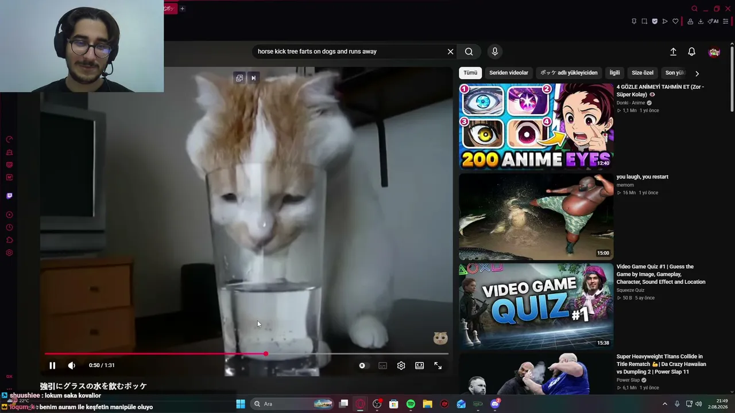Bookmark page with heart icon
The width and height of the screenshot is (735, 413).
(x=675, y=21)
